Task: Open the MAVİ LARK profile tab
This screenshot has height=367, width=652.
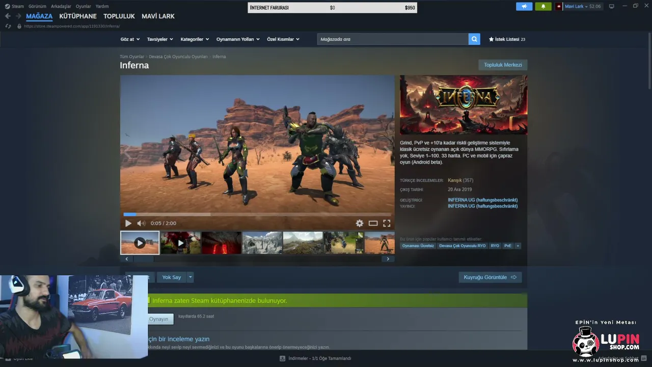Action: pyautogui.click(x=158, y=16)
